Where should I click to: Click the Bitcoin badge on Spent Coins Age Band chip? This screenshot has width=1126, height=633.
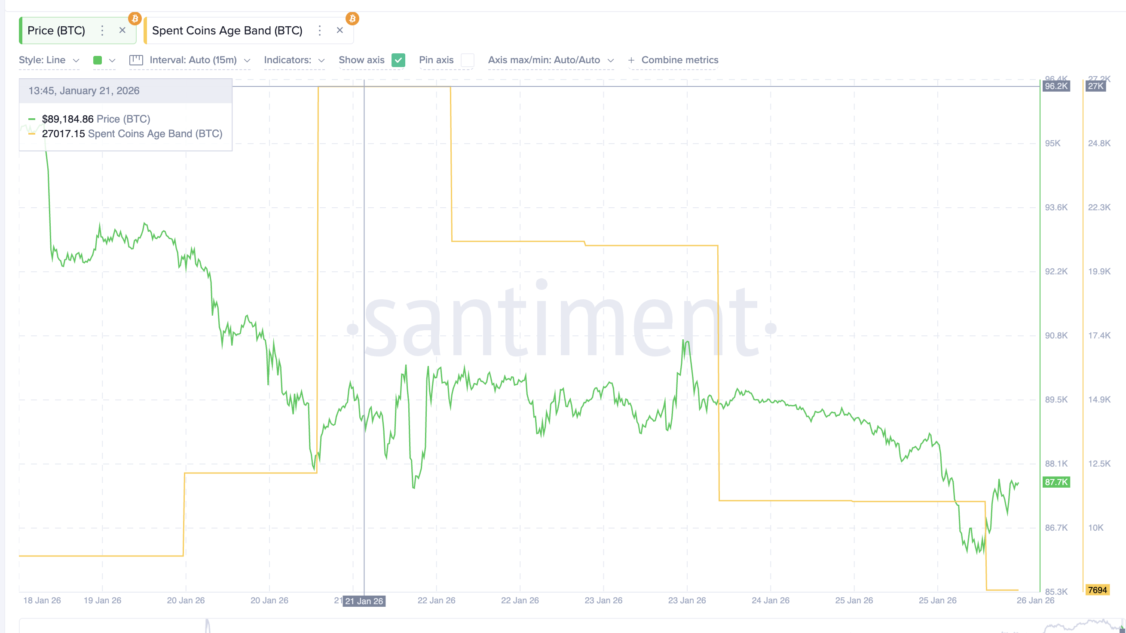pyautogui.click(x=352, y=18)
